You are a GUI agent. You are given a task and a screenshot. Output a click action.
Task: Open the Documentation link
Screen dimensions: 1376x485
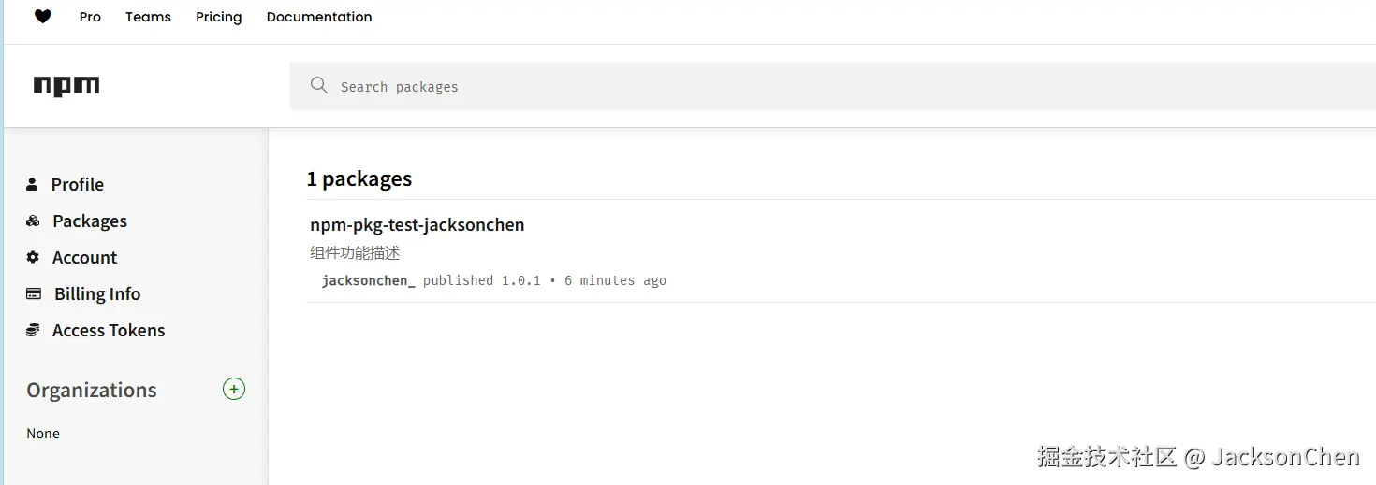(x=319, y=17)
